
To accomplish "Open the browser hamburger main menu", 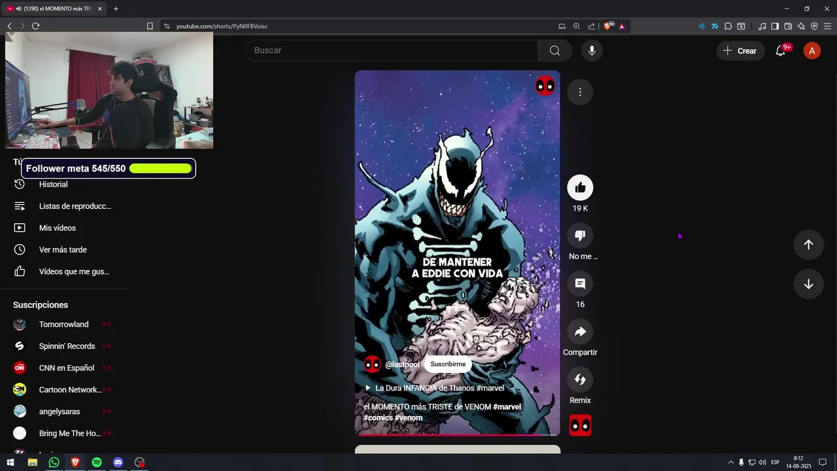I will coord(827,26).
